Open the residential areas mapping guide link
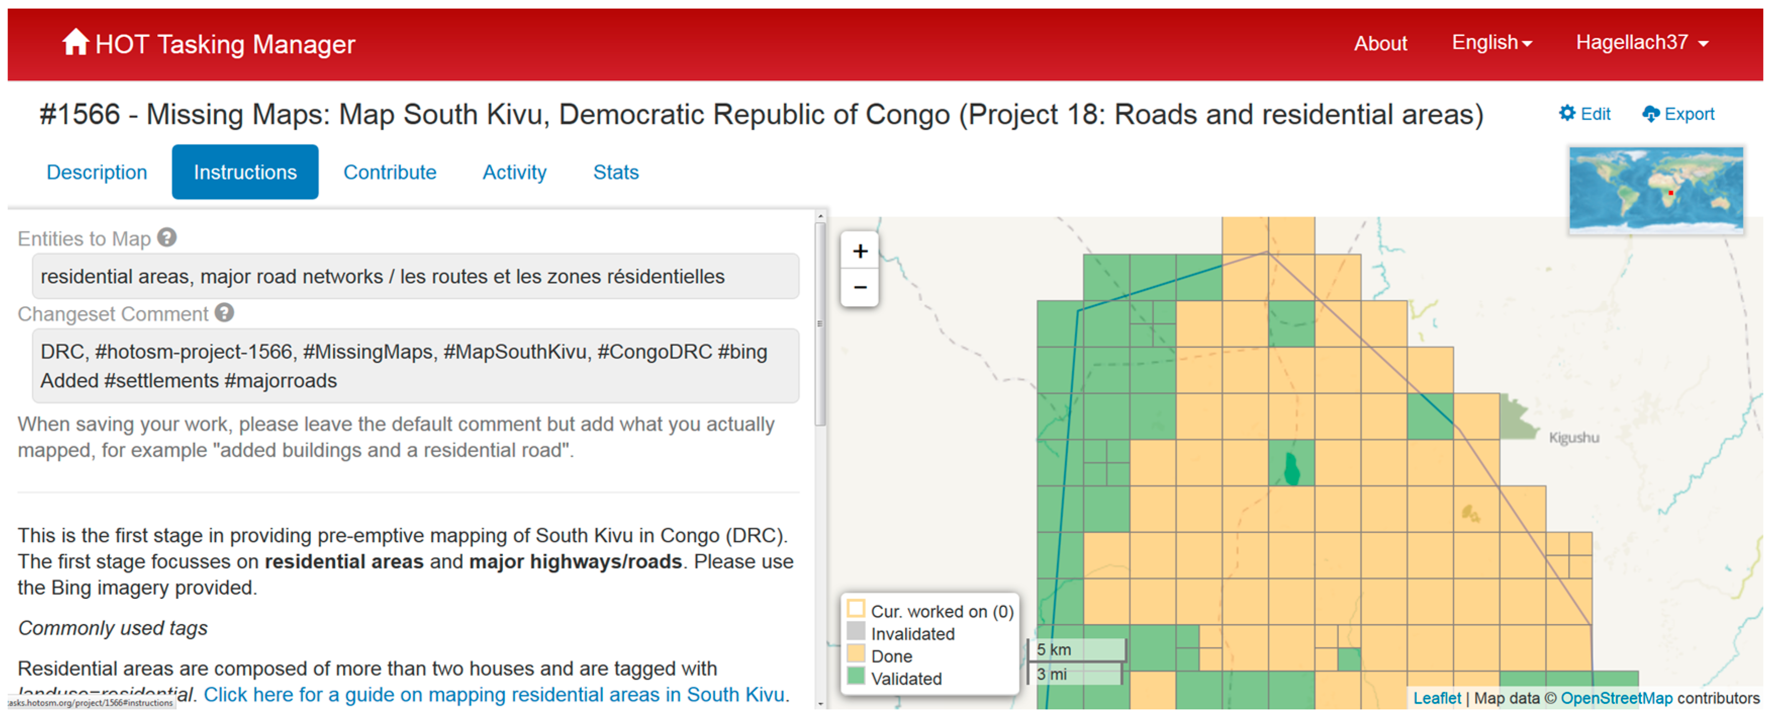The width and height of the screenshot is (1775, 719). click(493, 694)
